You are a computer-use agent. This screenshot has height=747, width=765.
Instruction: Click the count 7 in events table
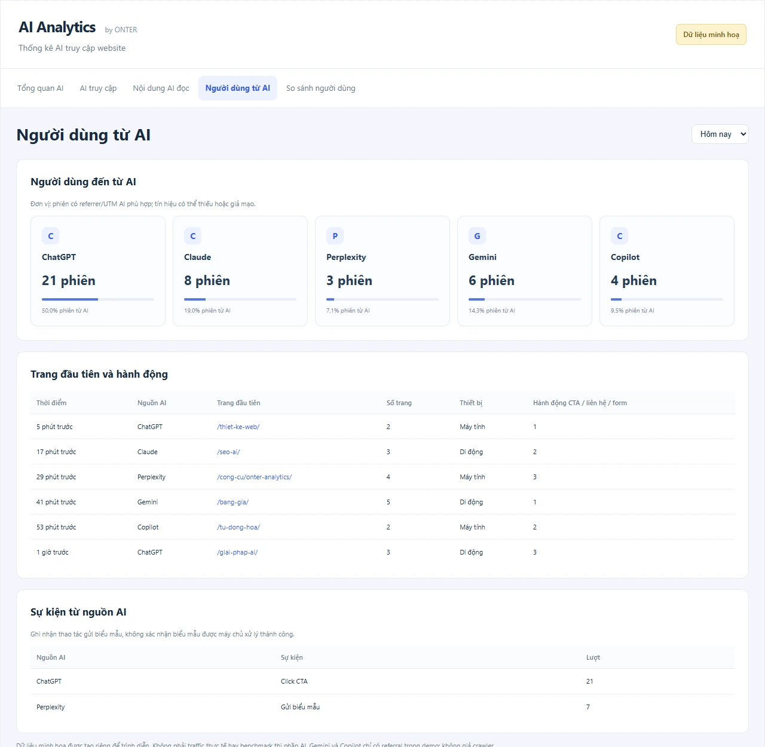tap(588, 707)
